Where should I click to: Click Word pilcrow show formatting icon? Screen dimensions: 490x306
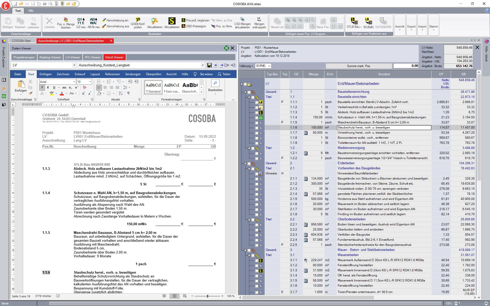[x=128, y=93]
